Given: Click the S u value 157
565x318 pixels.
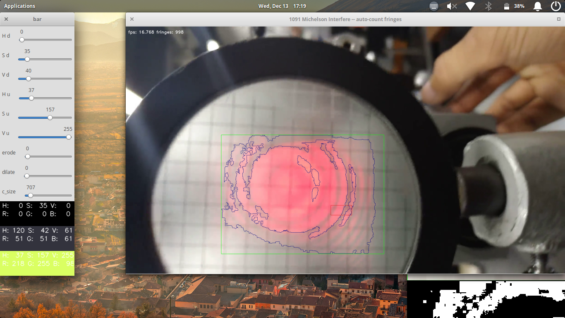Looking at the screenshot, I should click(x=50, y=110).
